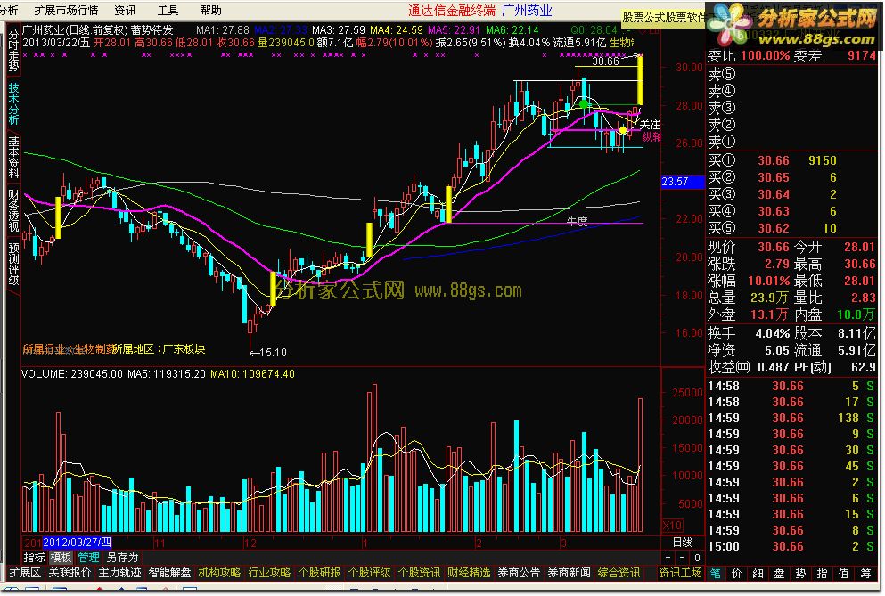
Task: Select the 值 value tab
Action: click(844, 573)
